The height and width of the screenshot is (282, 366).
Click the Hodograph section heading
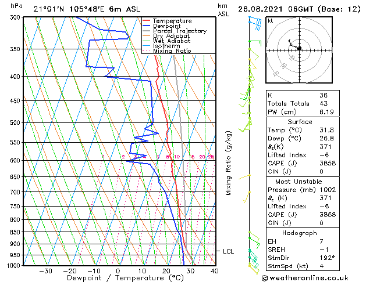[x=300, y=233]
